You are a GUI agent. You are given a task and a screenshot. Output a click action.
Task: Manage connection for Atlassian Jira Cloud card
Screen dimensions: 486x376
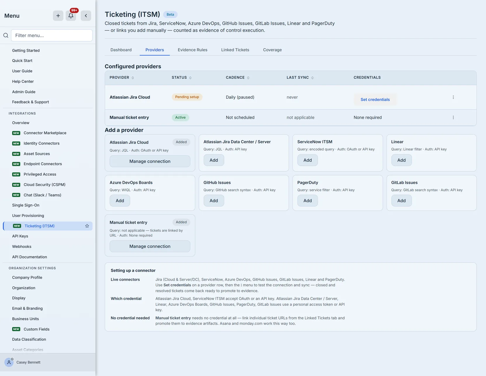click(150, 161)
